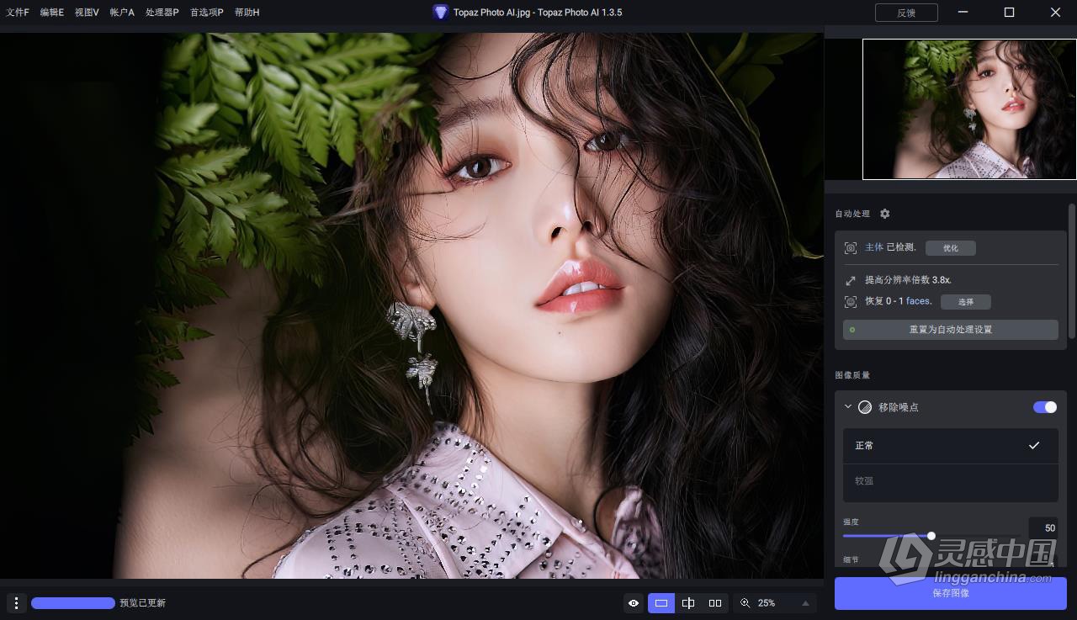Click the 保存图像 save button
Viewport: 1077px width, 620px height.
[951, 593]
